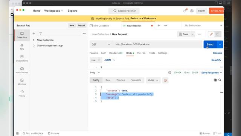Image resolution: width=241 pixels, height=136 pixels.
Task: Switch to the Tests tab
Action: tap(152, 53)
